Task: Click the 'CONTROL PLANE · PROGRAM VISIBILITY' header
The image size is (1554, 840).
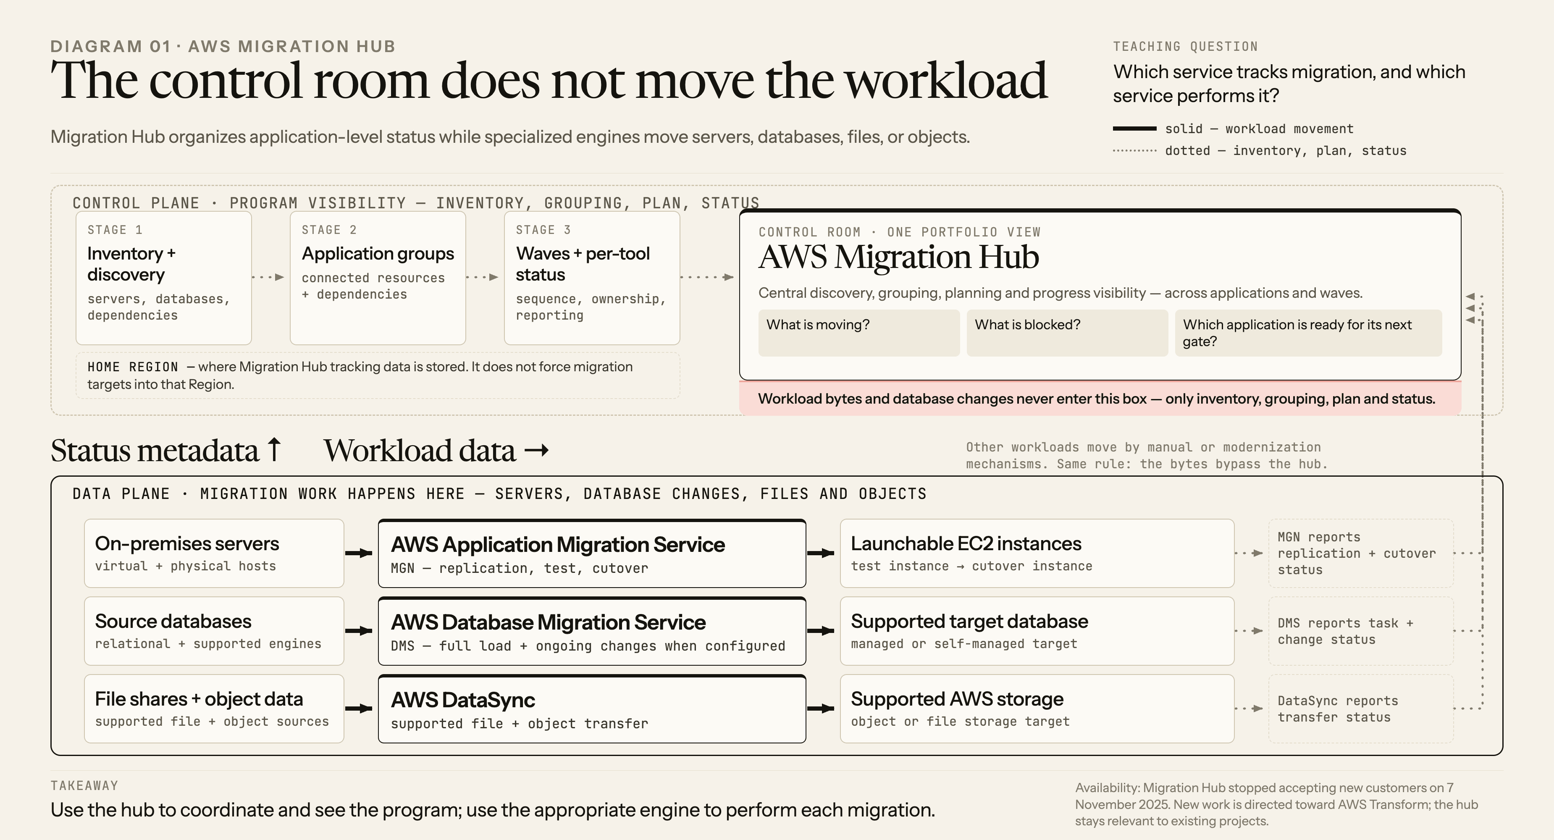Action: 416,203
